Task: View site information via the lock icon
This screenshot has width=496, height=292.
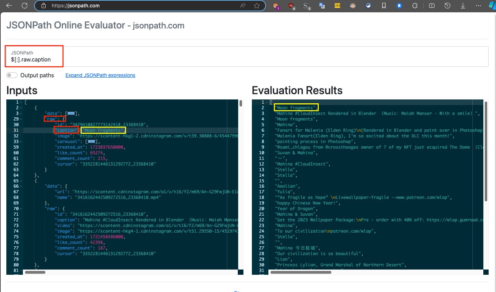Action: click(44, 6)
